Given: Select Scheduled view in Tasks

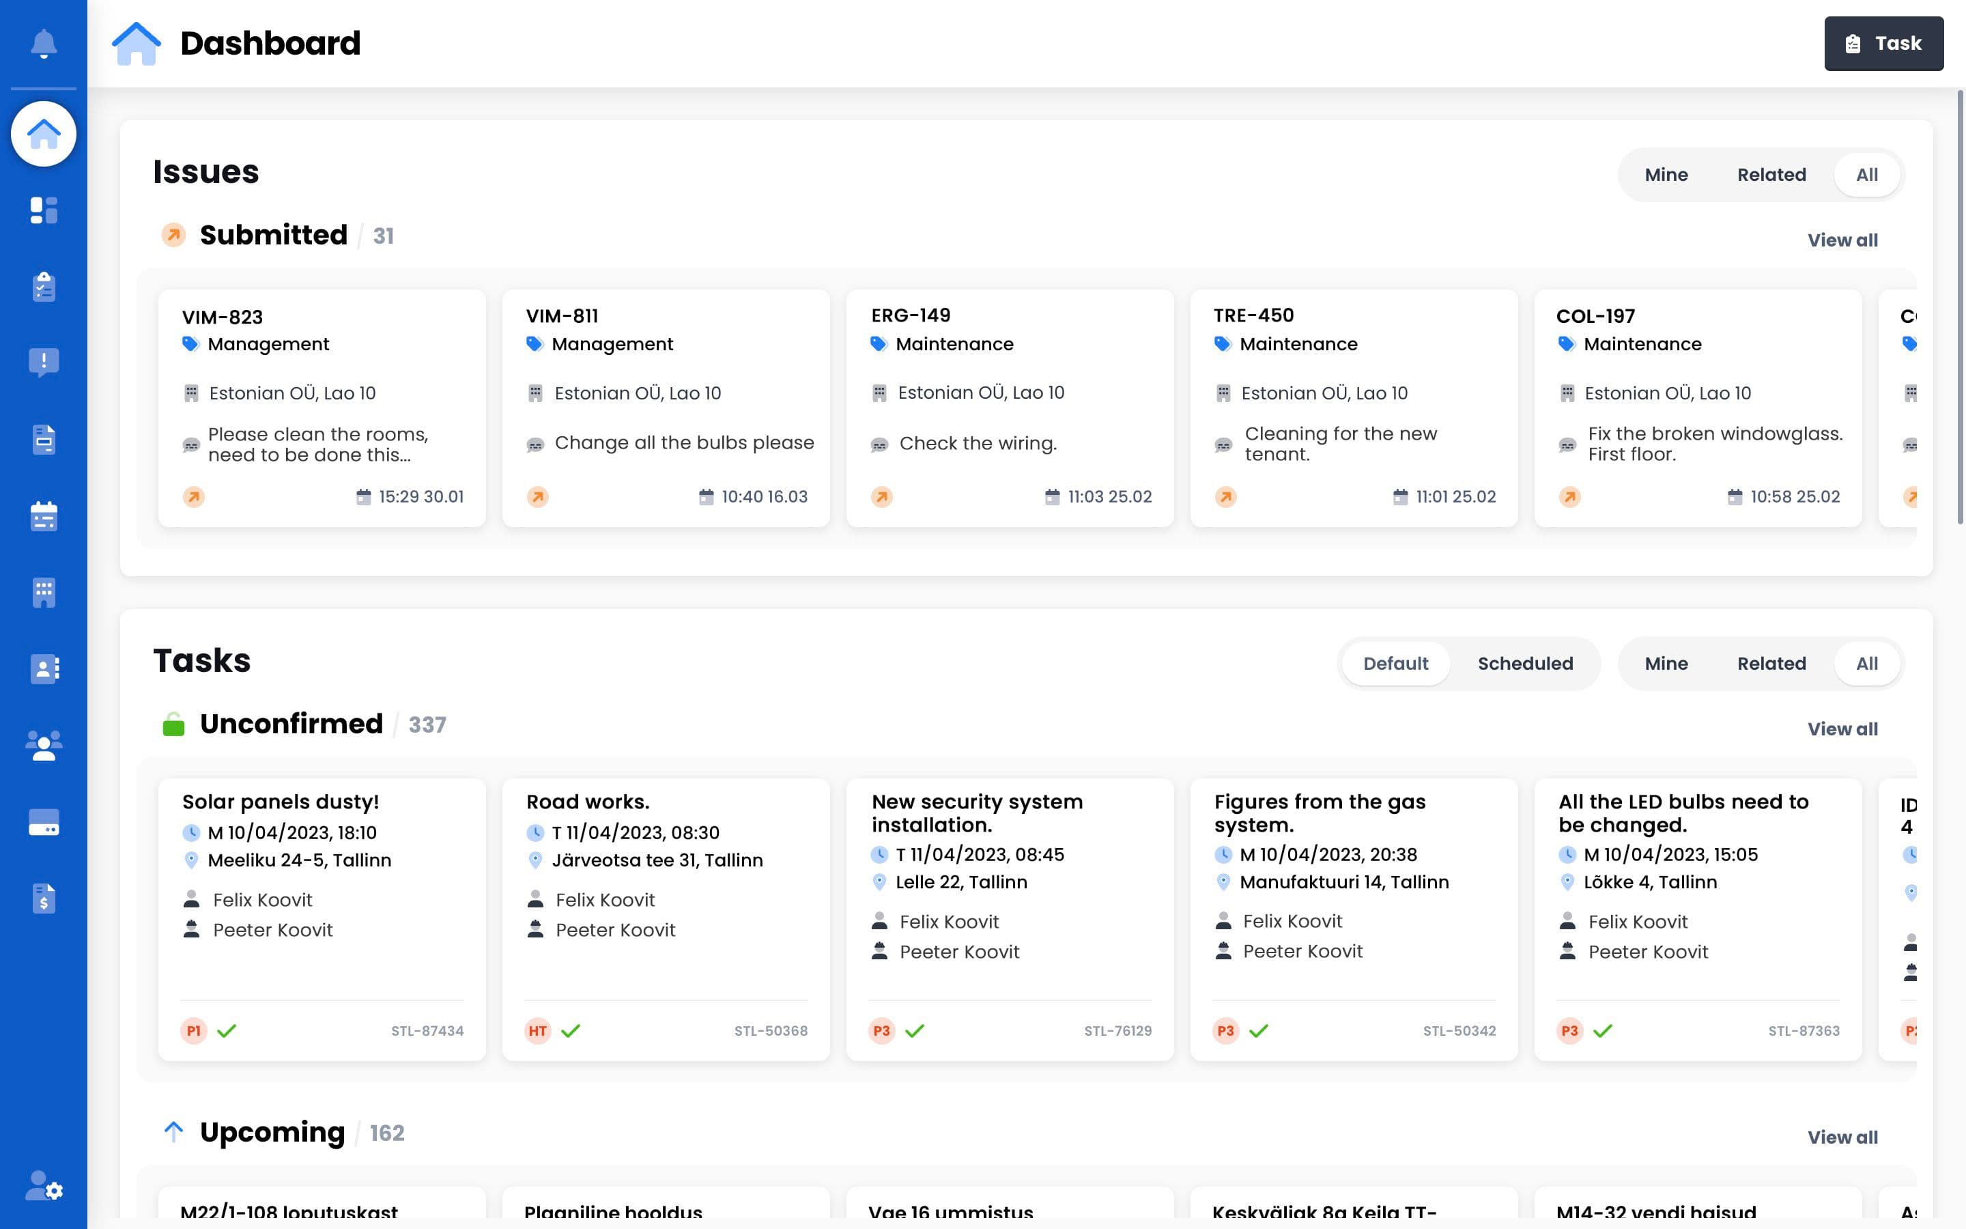Looking at the screenshot, I should coord(1525,663).
